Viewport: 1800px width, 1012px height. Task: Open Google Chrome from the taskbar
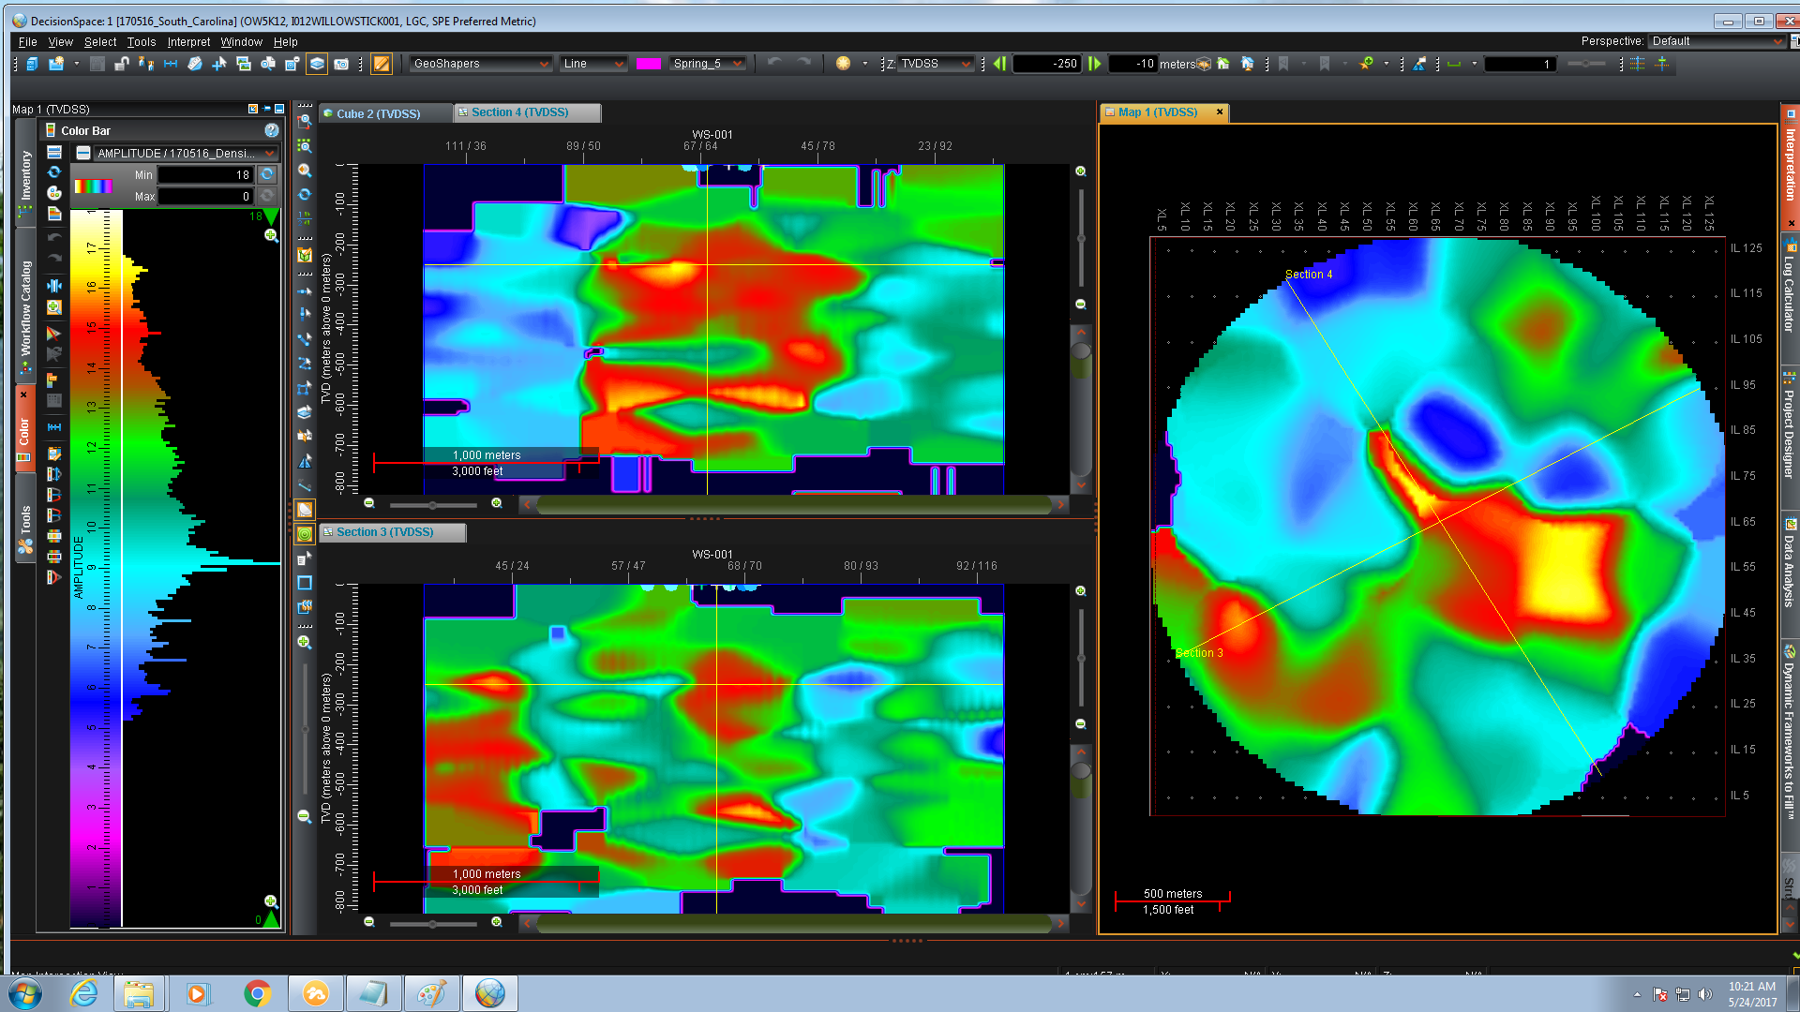click(x=257, y=993)
